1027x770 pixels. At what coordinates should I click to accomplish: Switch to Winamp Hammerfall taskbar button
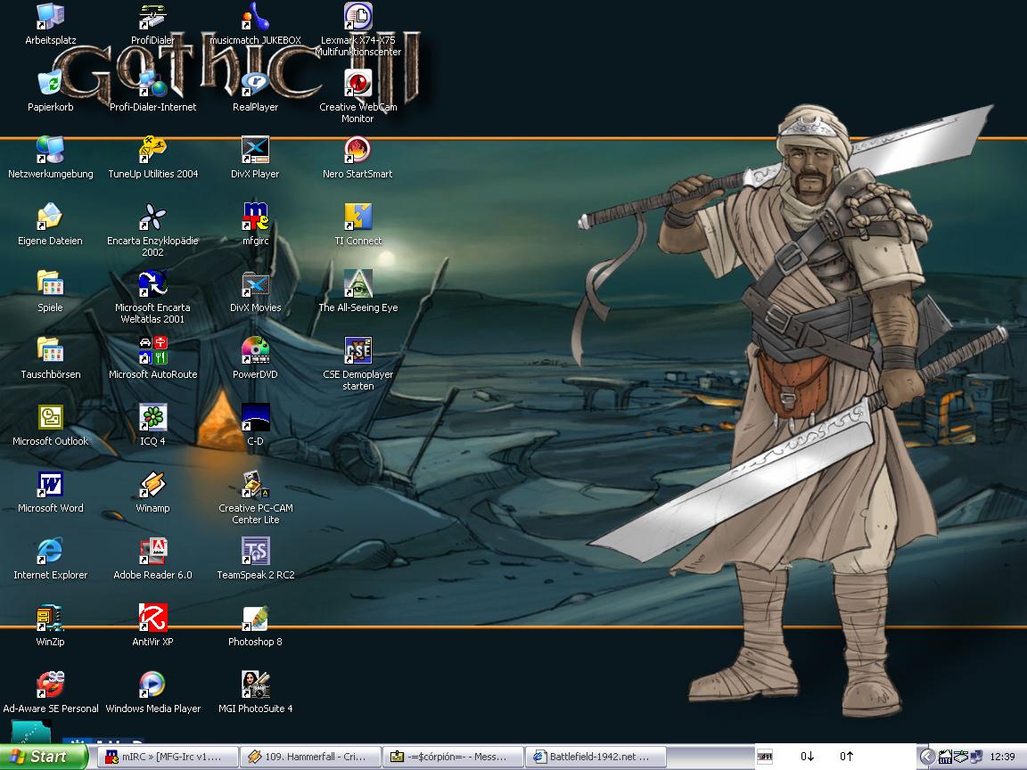tap(310, 757)
